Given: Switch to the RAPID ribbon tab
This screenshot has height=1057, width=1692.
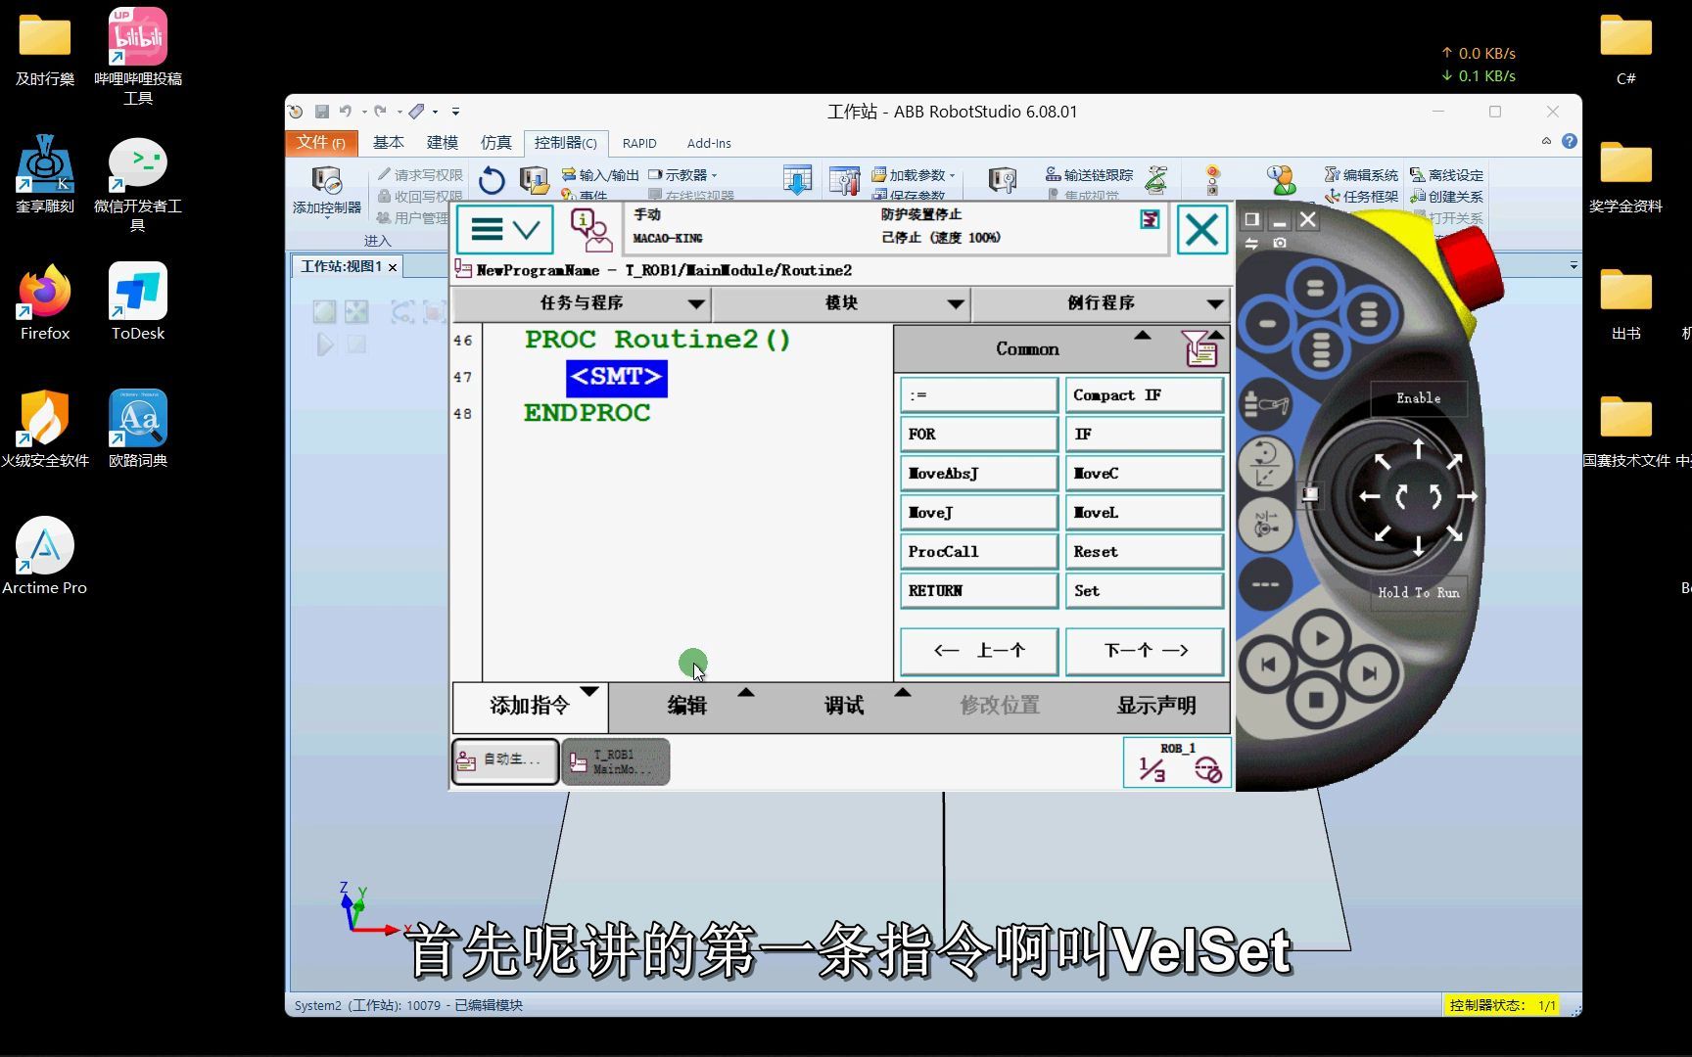Looking at the screenshot, I should (639, 143).
